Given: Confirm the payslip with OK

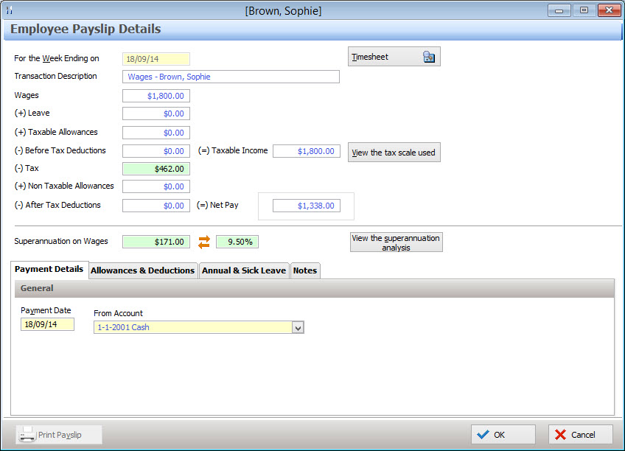Looking at the screenshot, I should coord(503,434).
